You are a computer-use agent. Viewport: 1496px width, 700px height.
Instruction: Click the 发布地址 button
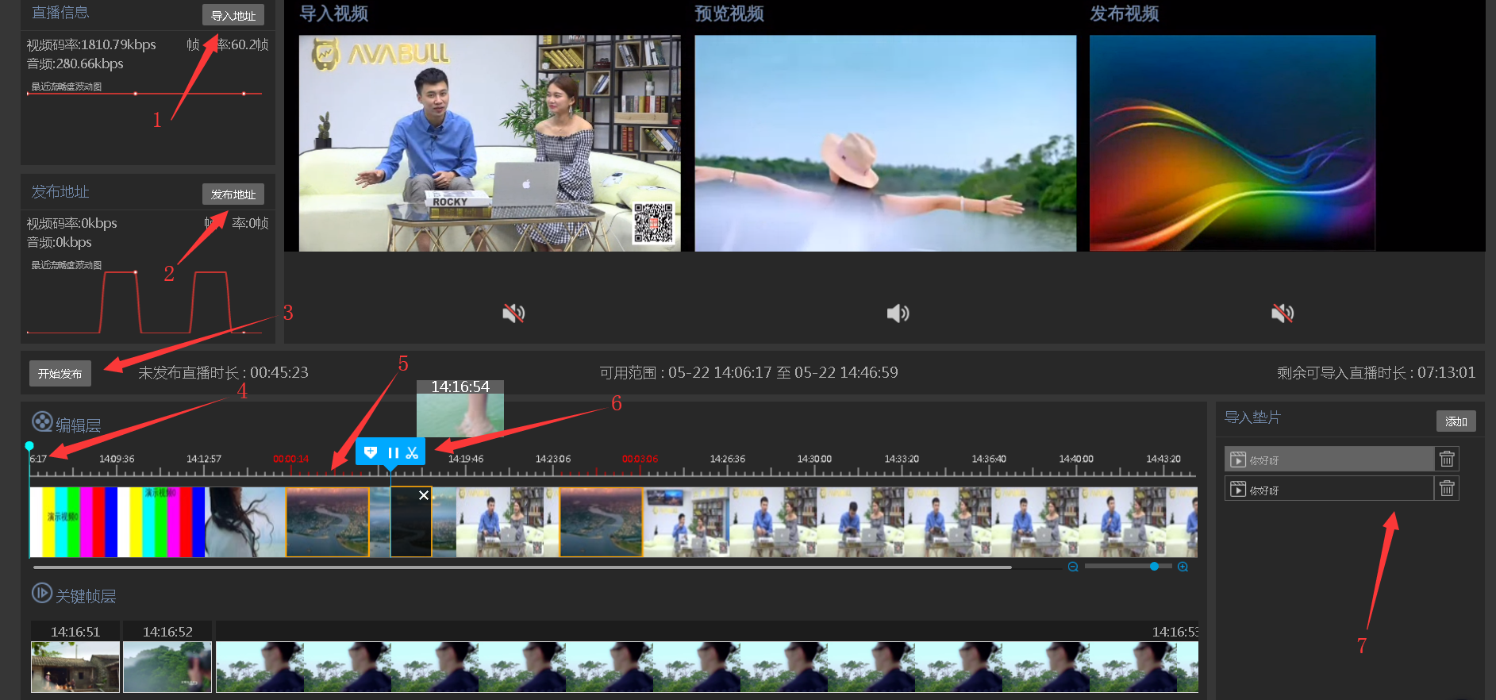(233, 194)
